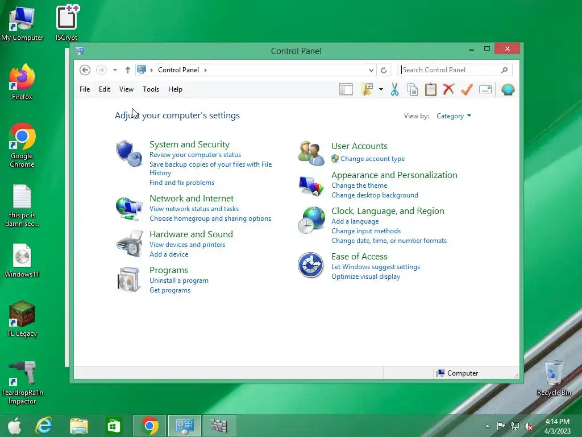Click the blue shell toolbar icon
The height and width of the screenshot is (437, 582).
point(508,89)
